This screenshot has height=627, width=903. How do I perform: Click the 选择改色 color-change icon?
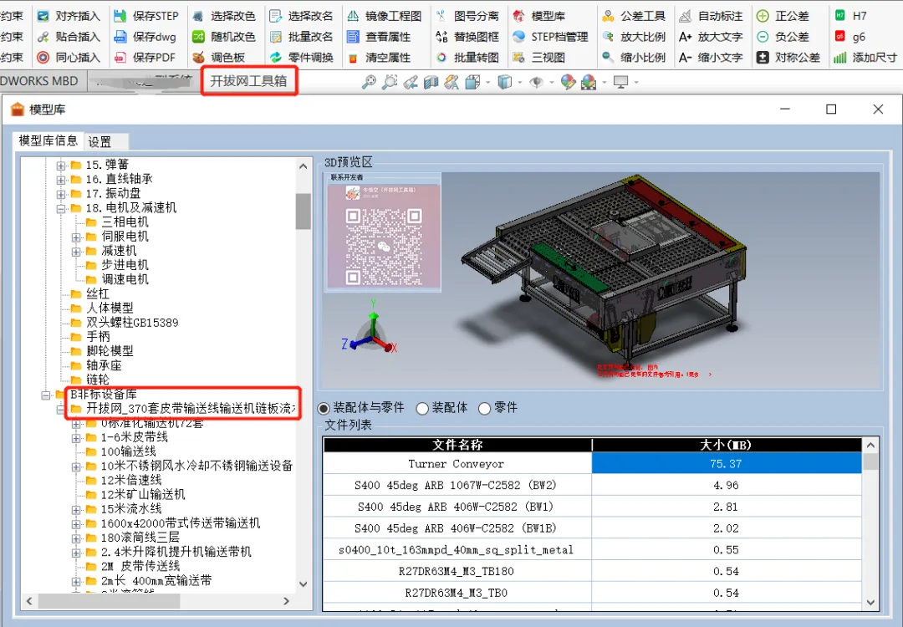(x=198, y=16)
